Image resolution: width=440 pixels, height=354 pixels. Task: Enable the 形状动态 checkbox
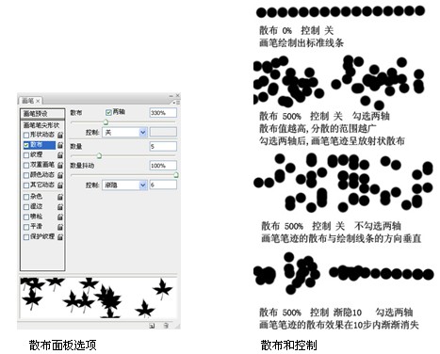pyautogui.click(x=26, y=136)
